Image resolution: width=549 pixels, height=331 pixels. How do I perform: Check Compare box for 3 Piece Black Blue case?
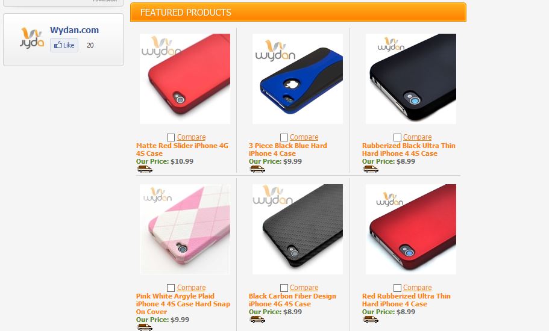[x=284, y=137]
